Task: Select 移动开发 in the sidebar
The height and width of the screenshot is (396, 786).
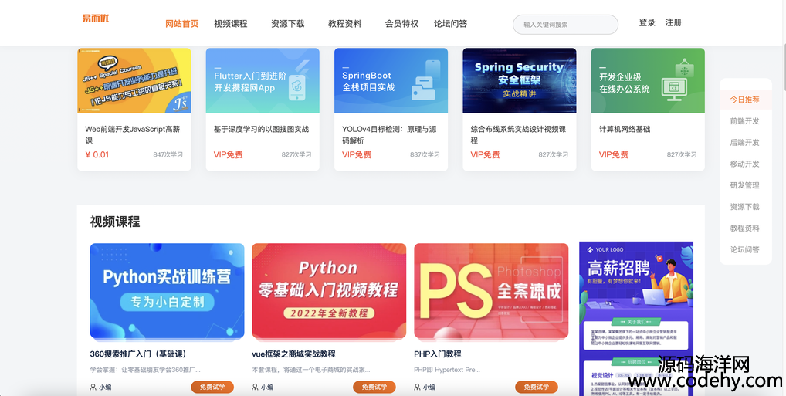Action: [x=745, y=164]
